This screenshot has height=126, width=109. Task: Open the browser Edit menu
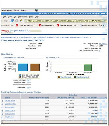coord(4,17)
